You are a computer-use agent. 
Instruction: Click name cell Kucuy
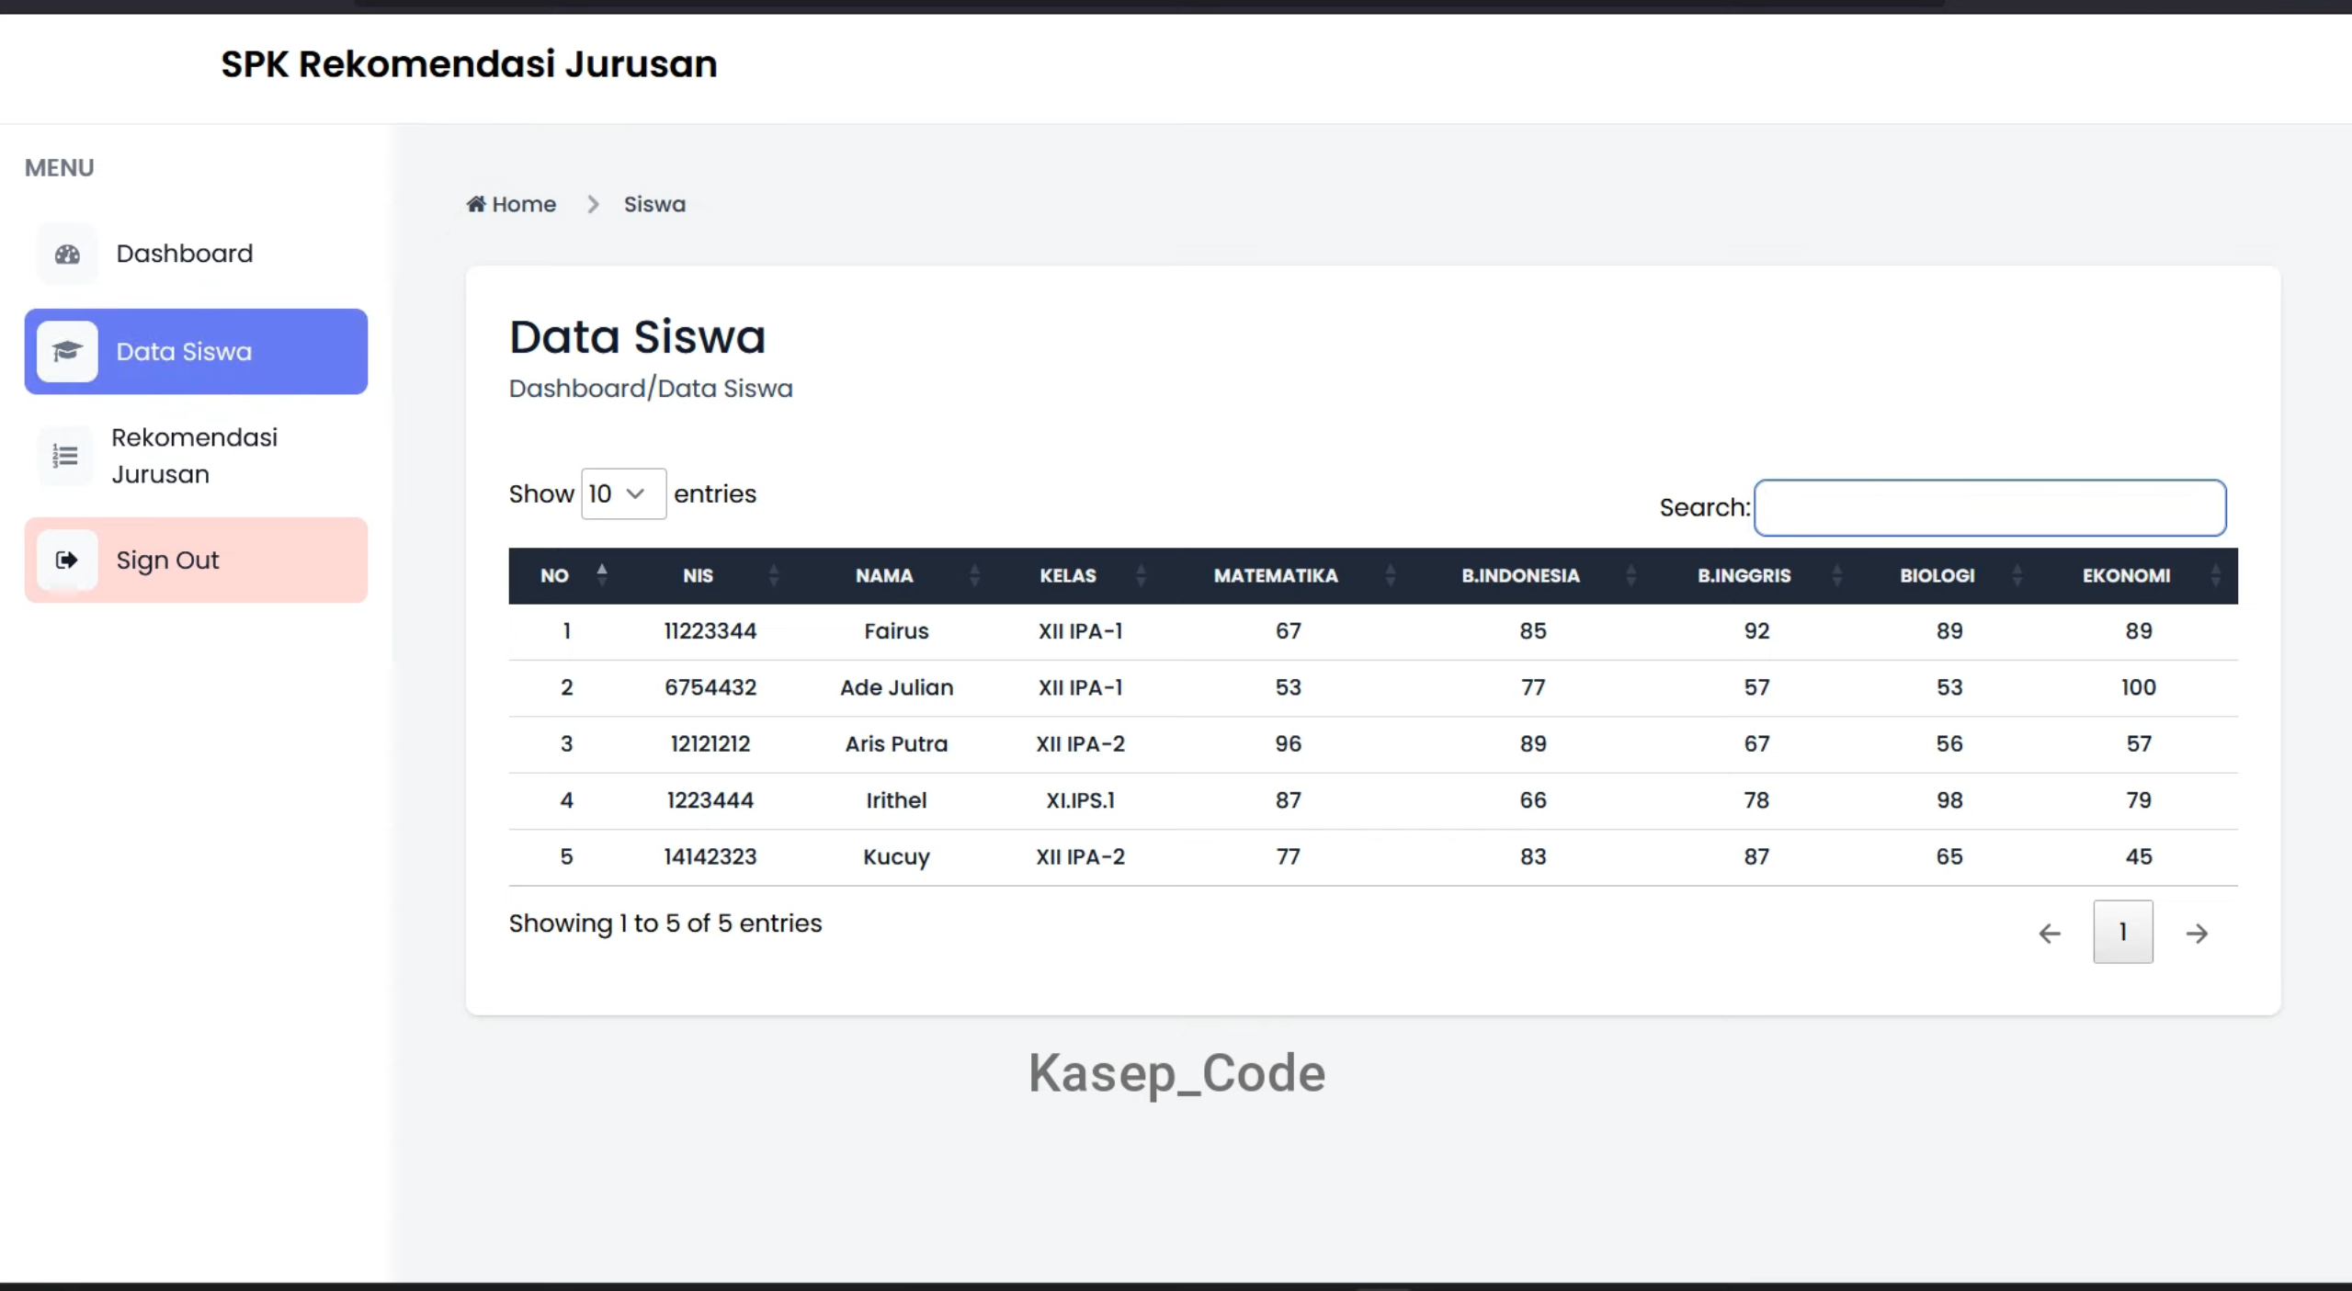(x=896, y=856)
